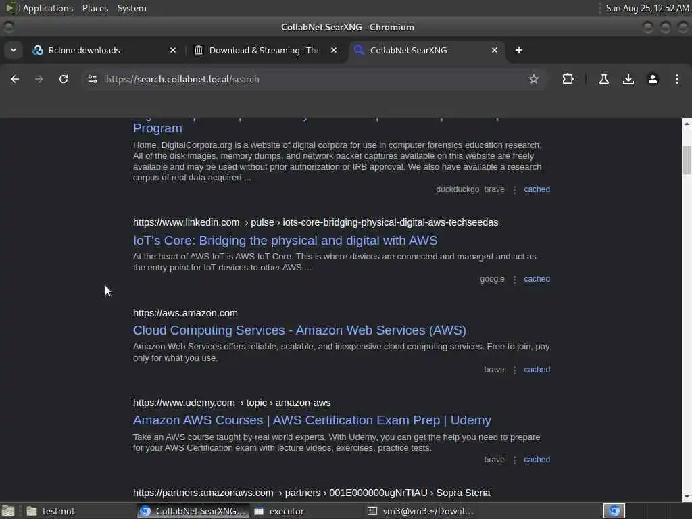Switch to CollabNet SearXNG taskbar entry
The width and height of the screenshot is (692, 519).
[193, 511]
